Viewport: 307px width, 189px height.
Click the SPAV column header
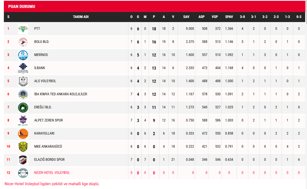pos(229,17)
